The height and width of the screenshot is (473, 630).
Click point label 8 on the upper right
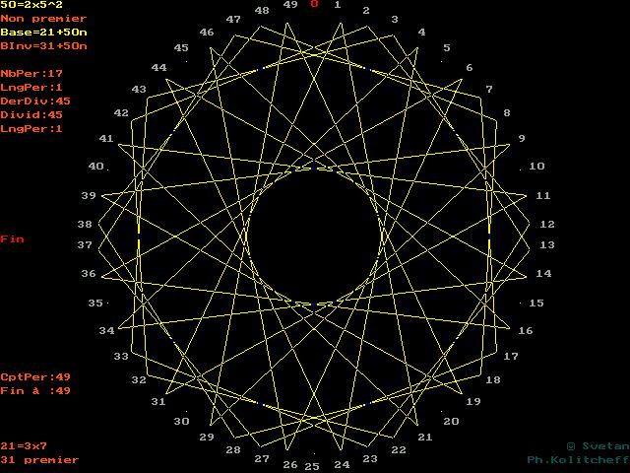507,113
